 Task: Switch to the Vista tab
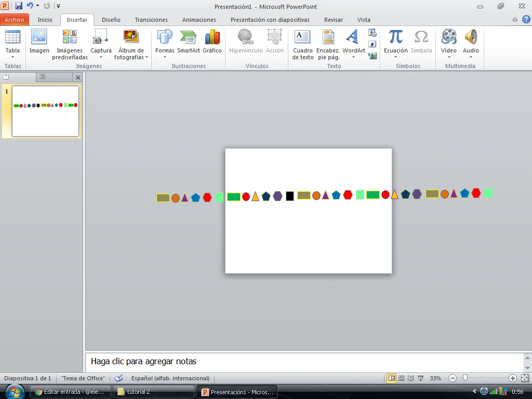point(364,20)
